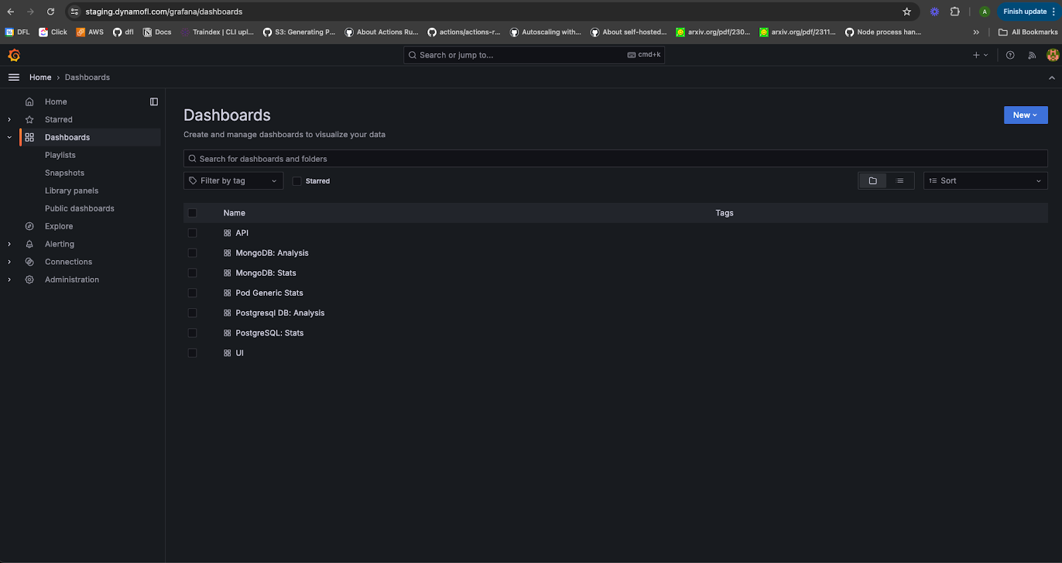This screenshot has height=563, width=1062.
Task: Go to Explore in the sidebar
Action: (59, 226)
